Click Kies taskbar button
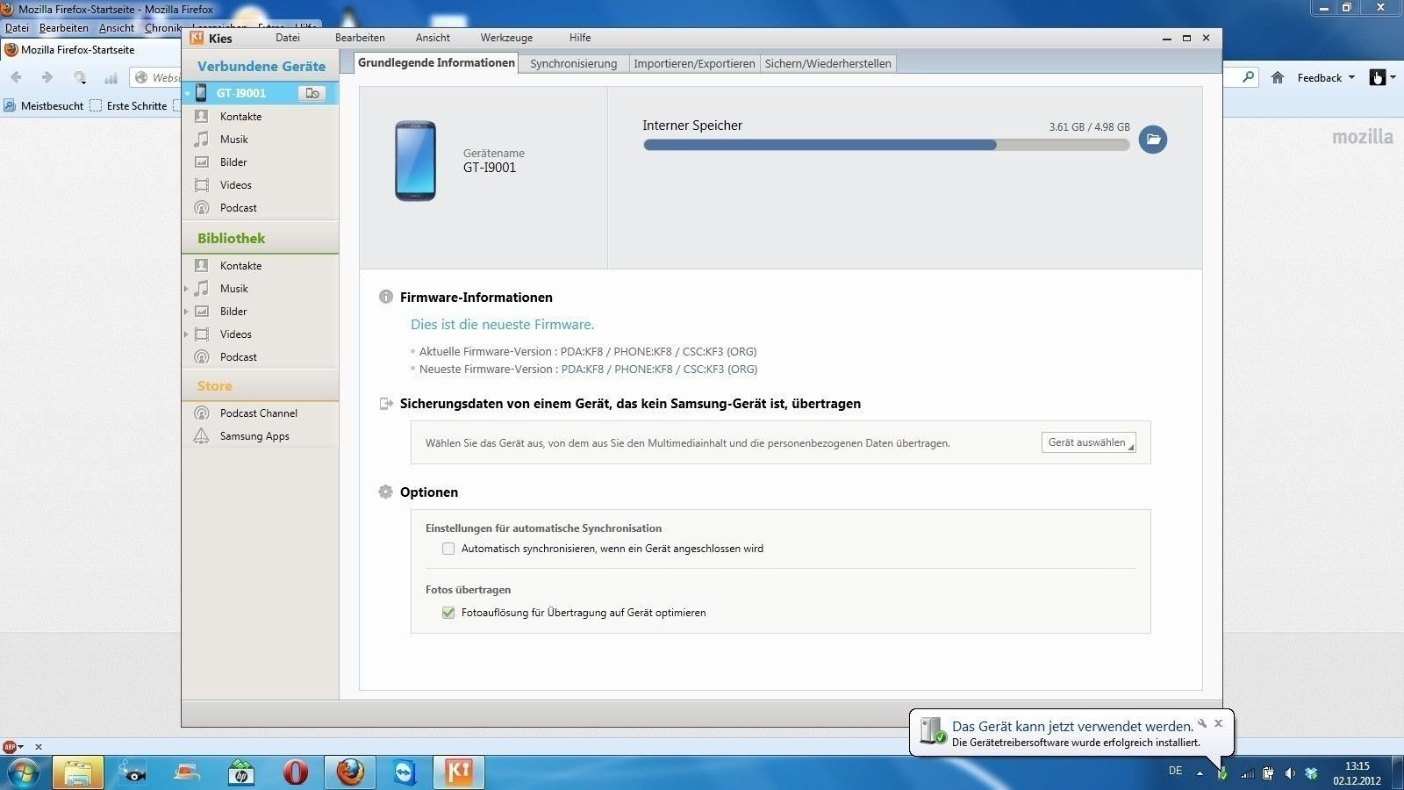 click(459, 772)
